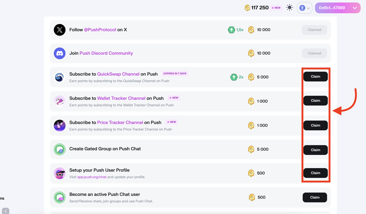366x214 pixels.
Task: Open the @PushProtocol link
Action: coord(100,30)
